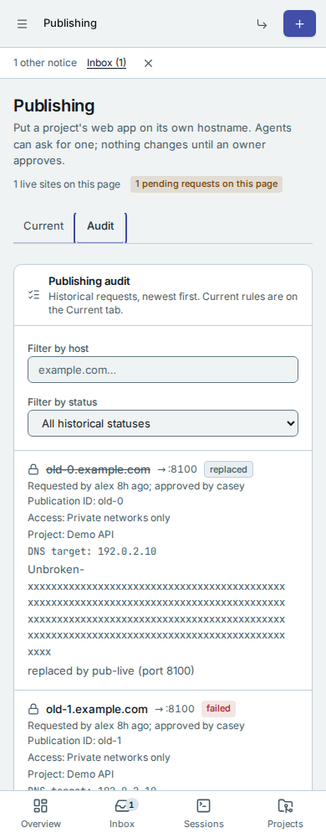The height and width of the screenshot is (838, 326).
Task: Click the Publishing page heading
Action: tap(53, 106)
